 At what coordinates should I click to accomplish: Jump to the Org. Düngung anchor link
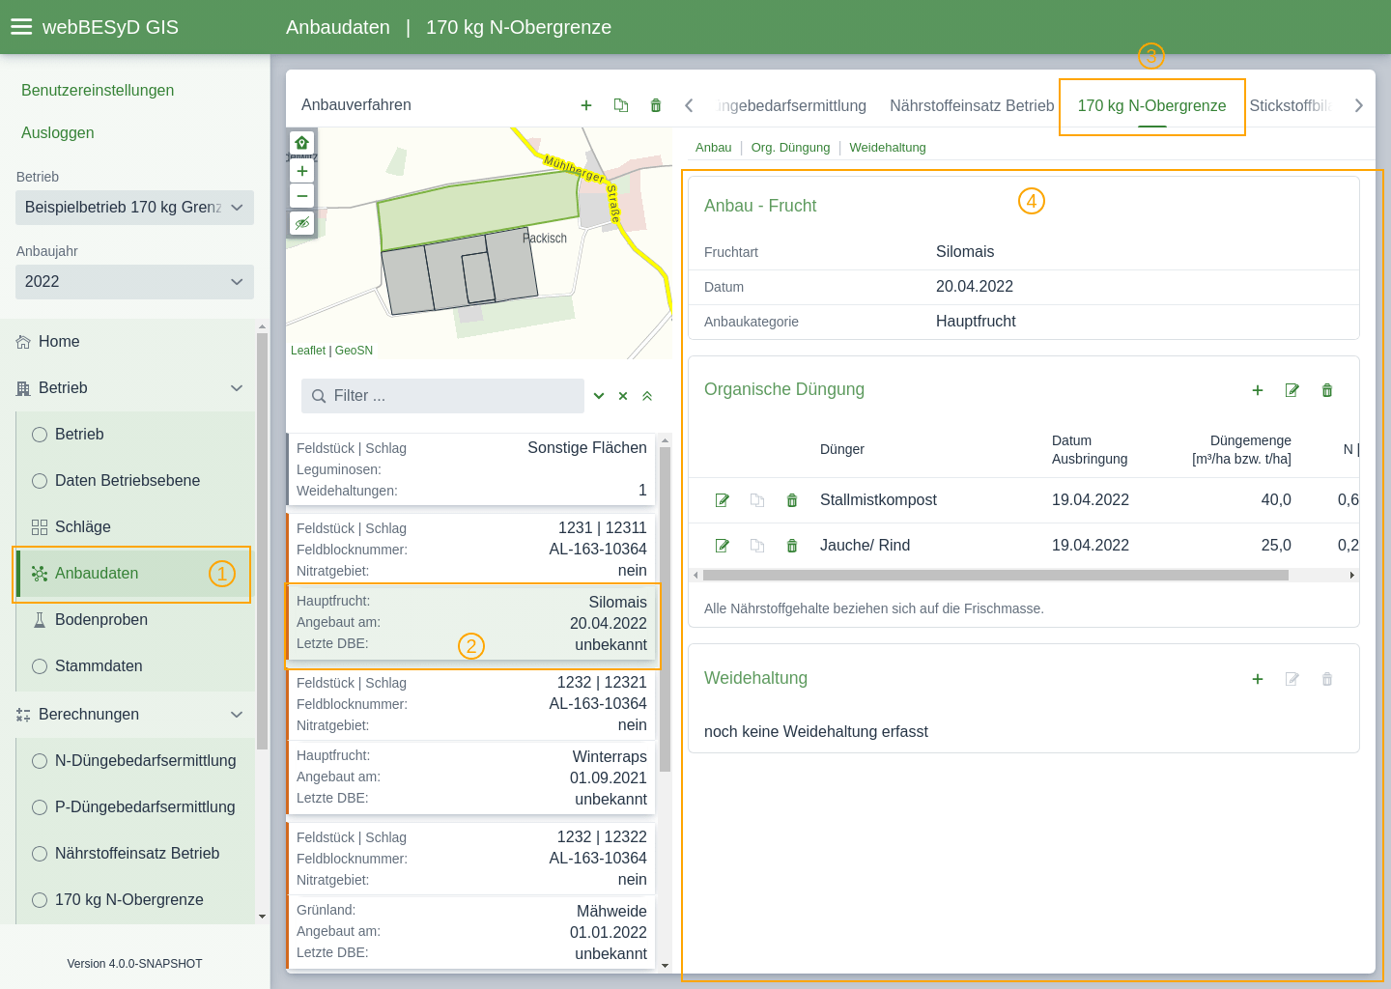click(790, 148)
